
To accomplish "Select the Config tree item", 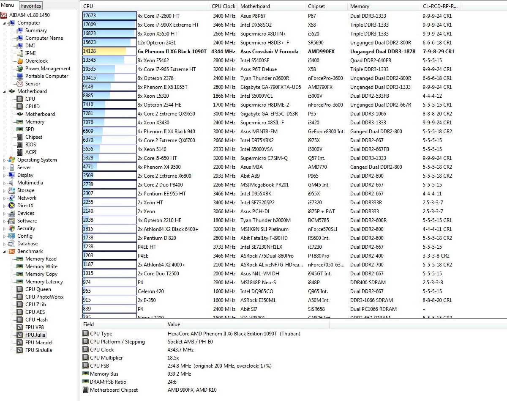I will 25,236.
